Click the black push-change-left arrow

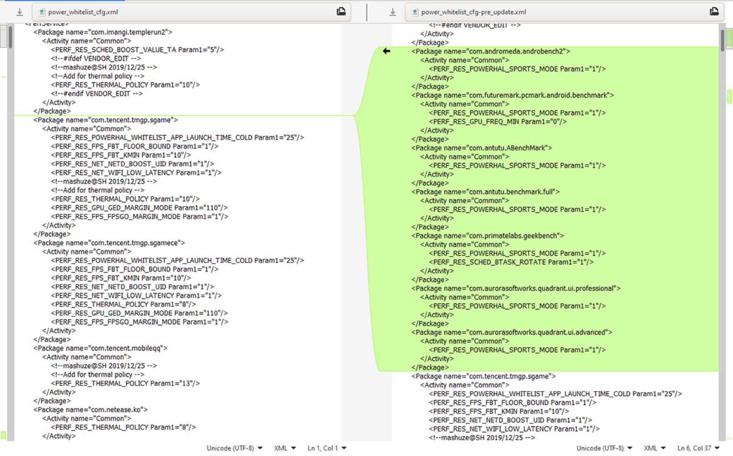point(386,51)
